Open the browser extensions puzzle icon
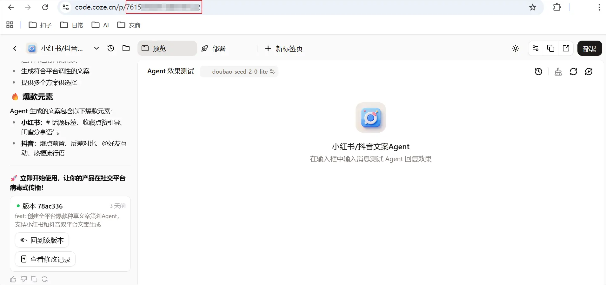This screenshot has height=285, width=606. click(557, 7)
